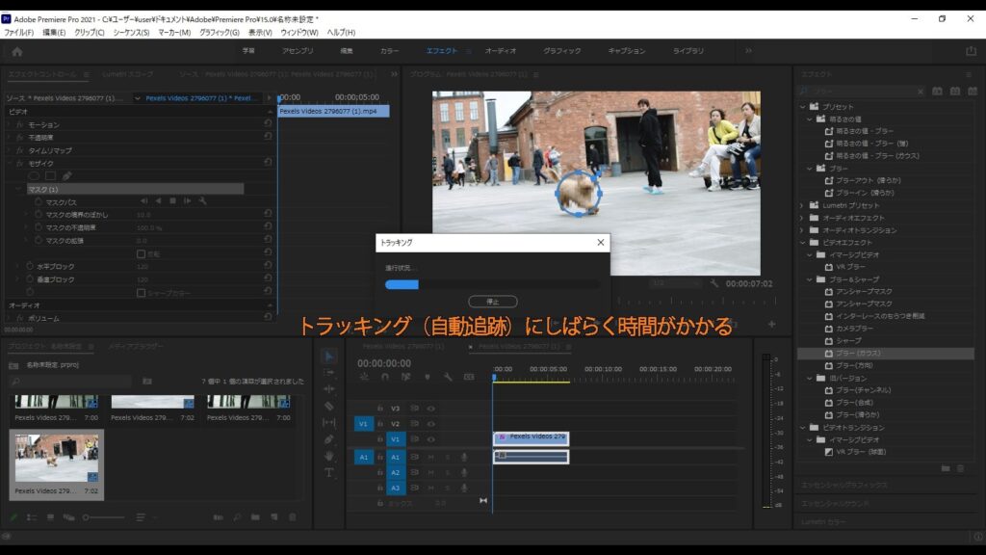Enable the 反転 checkbox under マスクの拡張

142,253
